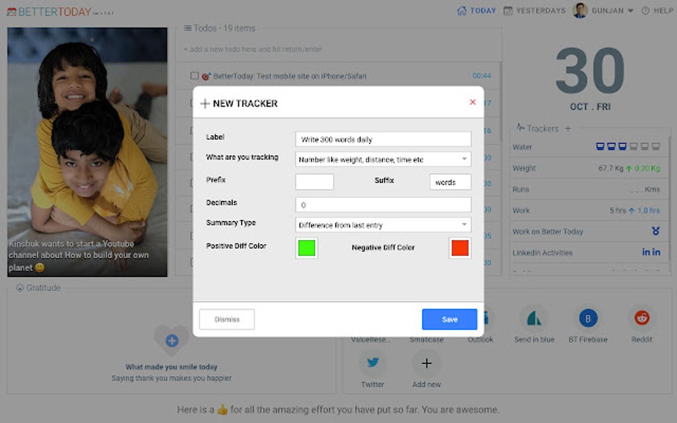Click the Add new shortcut plus icon
Image resolution: width=677 pixels, height=423 pixels.
coord(426,363)
